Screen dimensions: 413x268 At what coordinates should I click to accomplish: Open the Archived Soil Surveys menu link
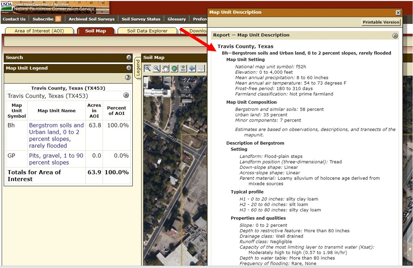91,19
